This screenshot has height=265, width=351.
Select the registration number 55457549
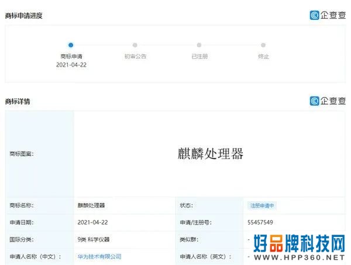coord(260,222)
